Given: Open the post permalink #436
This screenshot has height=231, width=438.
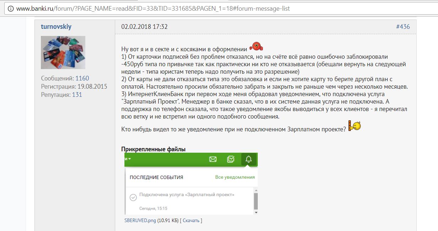Looking at the screenshot, I should (x=403, y=27).
